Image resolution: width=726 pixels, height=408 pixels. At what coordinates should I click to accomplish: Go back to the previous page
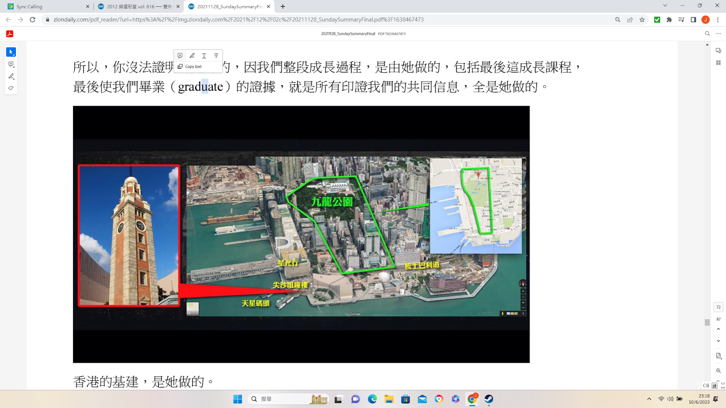point(8,19)
